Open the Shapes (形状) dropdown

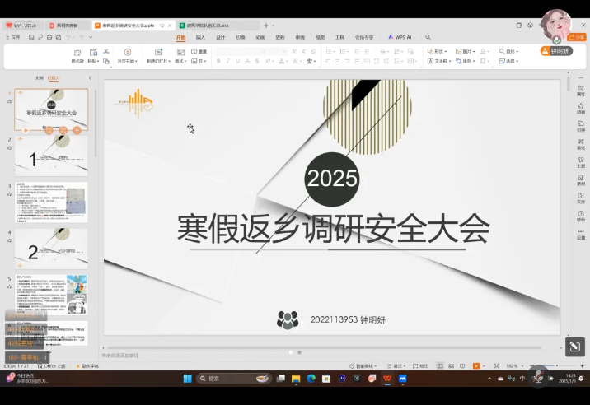[438, 51]
